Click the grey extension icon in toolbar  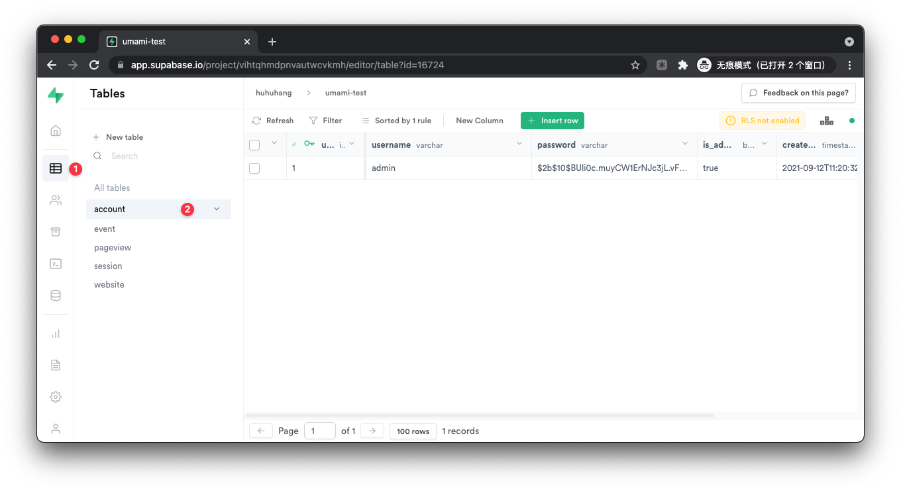pyautogui.click(x=661, y=65)
